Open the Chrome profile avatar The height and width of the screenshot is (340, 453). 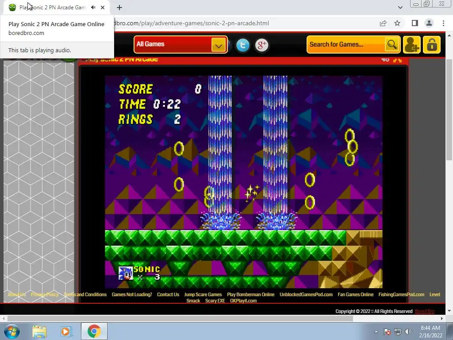click(x=429, y=23)
